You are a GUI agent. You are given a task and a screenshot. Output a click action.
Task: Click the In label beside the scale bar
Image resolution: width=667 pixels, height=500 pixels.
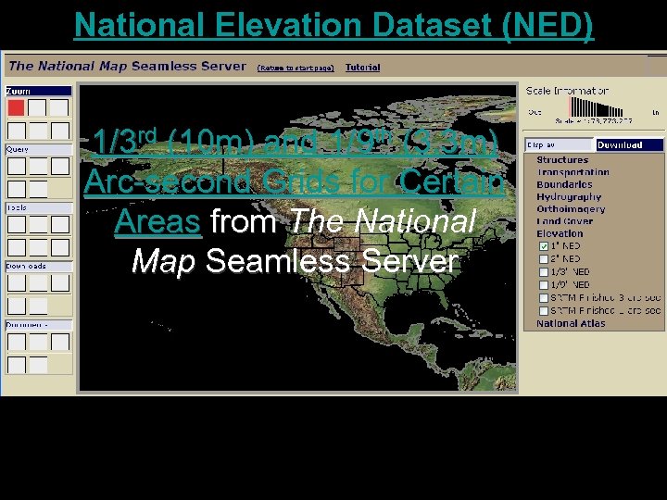(656, 113)
